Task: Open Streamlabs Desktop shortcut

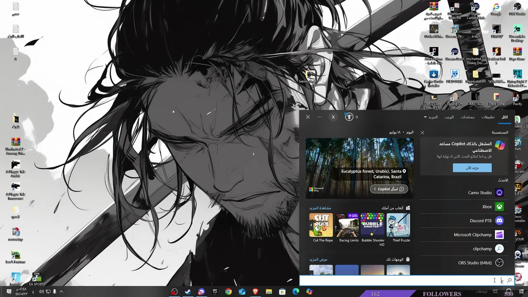Action: click(x=517, y=33)
